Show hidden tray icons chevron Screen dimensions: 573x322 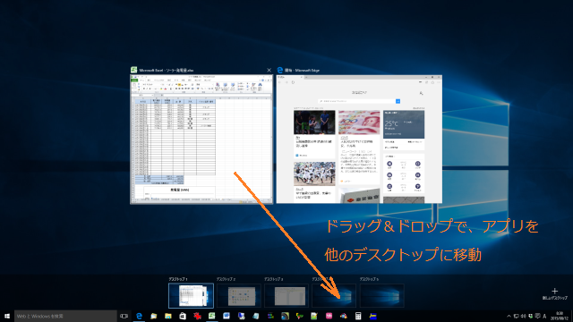(x=509, y=316)
